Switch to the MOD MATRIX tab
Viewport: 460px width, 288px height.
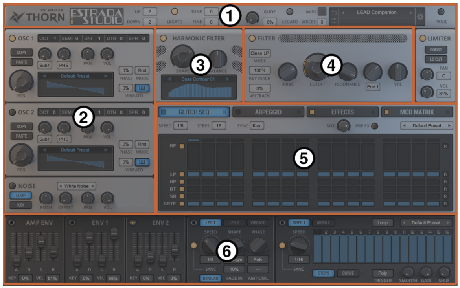pos(417,112)
